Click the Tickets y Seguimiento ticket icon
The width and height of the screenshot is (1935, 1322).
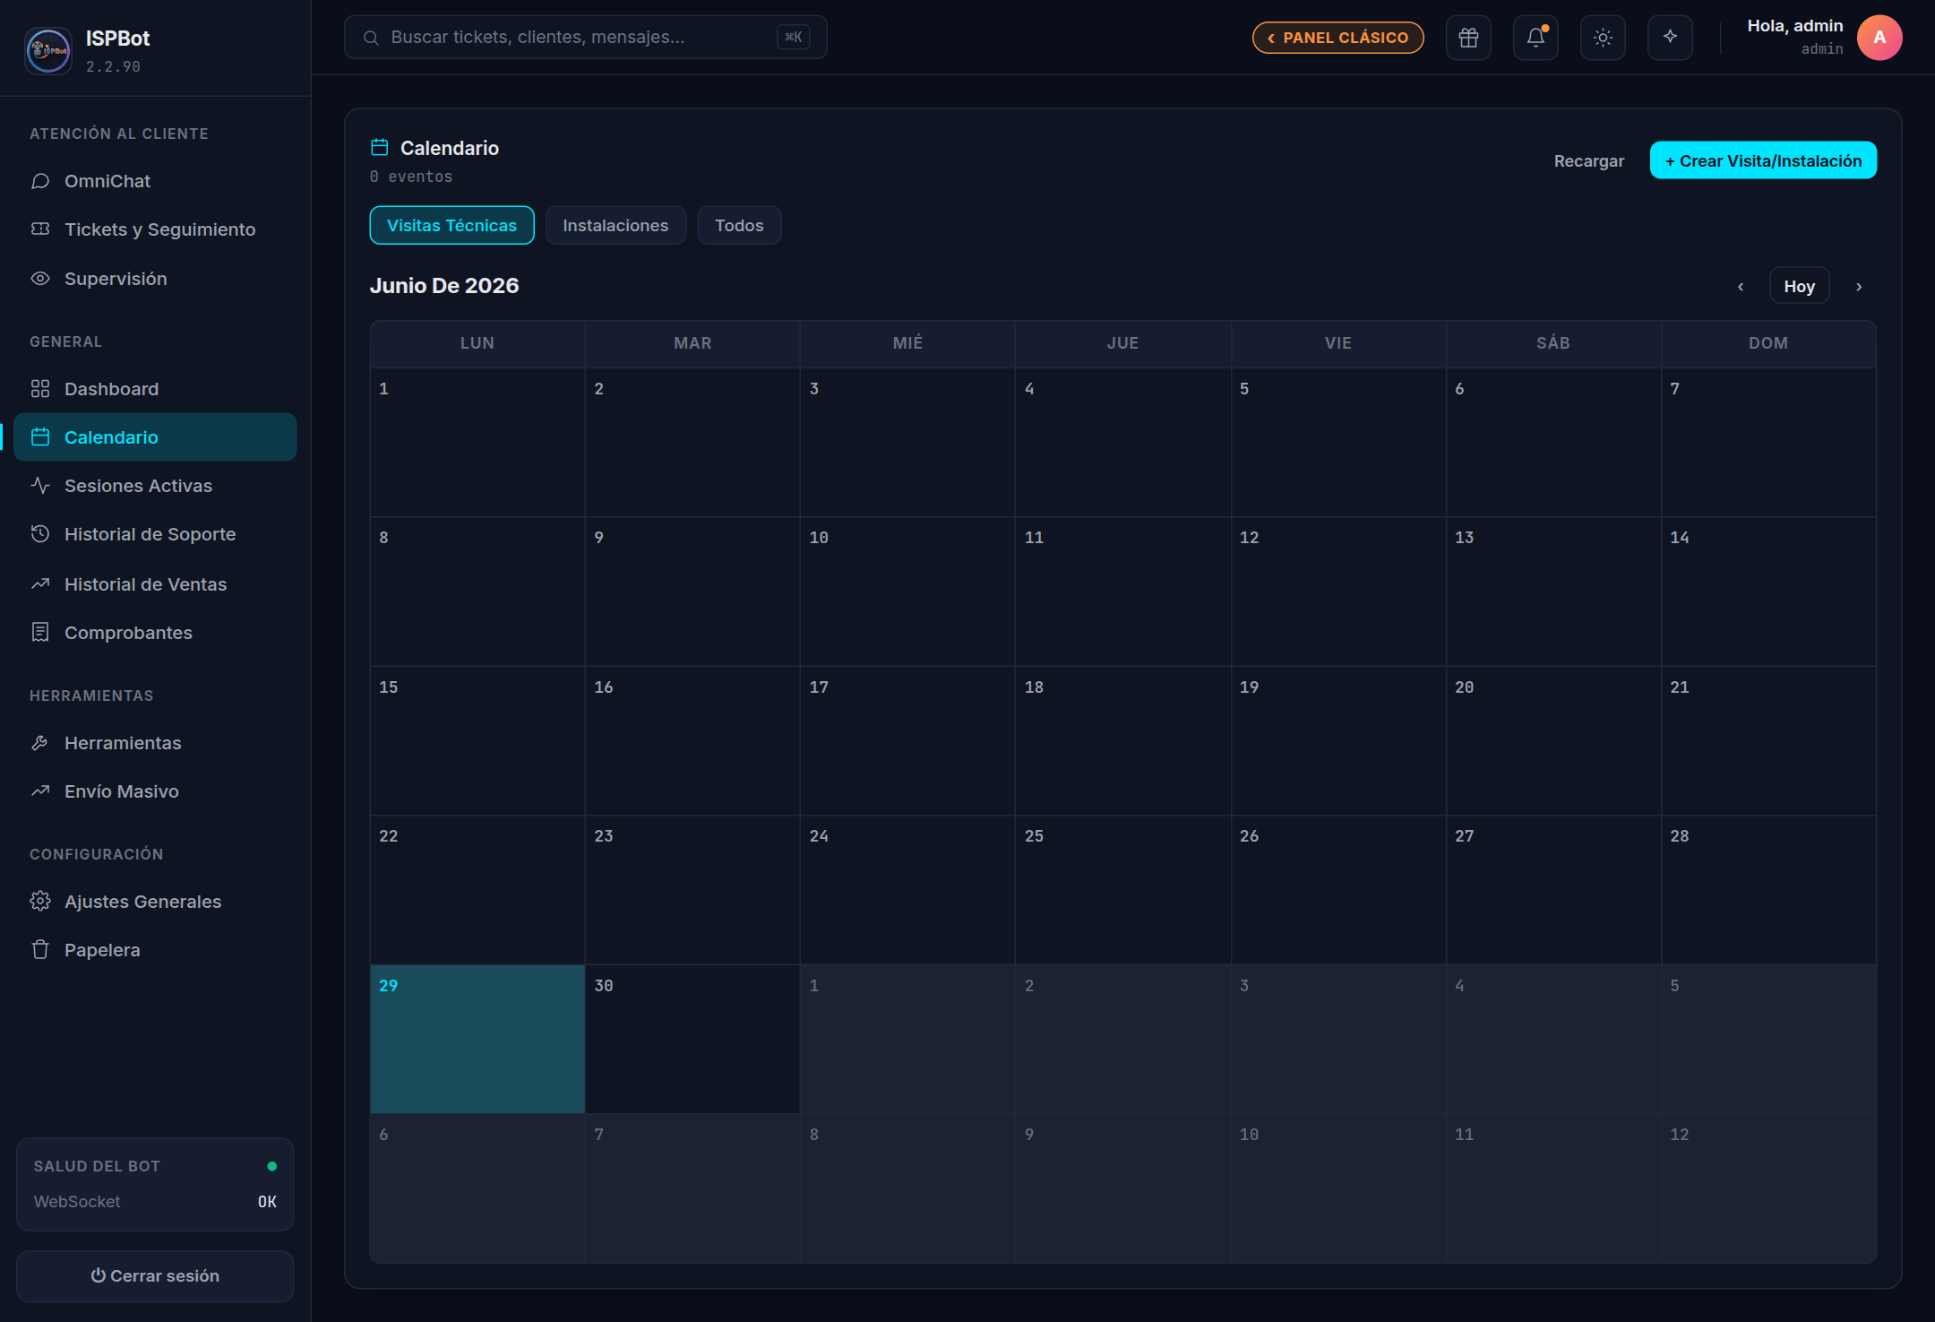click(x=40, y=229)
